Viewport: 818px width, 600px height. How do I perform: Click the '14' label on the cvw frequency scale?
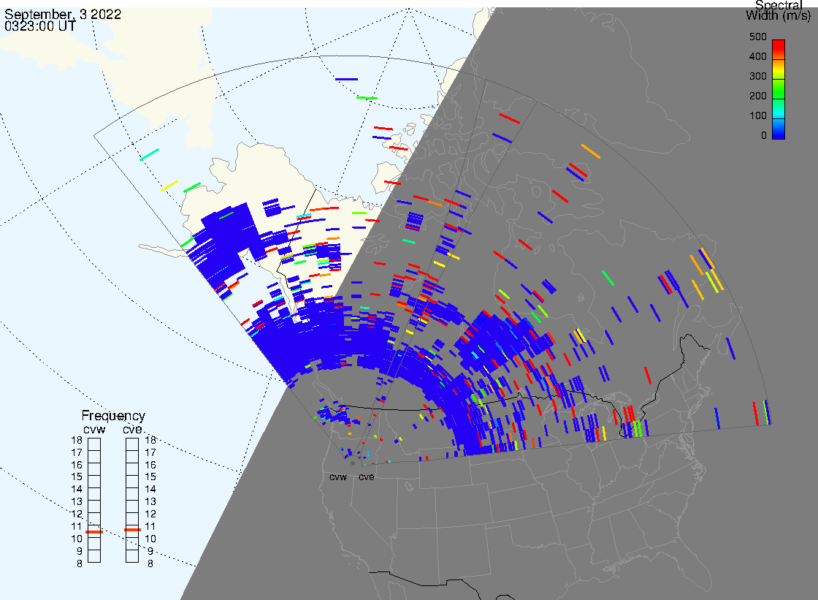point(77,490)
